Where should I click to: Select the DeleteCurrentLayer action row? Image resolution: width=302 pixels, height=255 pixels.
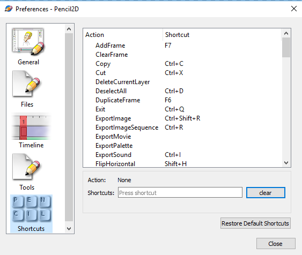click(182, 82)
